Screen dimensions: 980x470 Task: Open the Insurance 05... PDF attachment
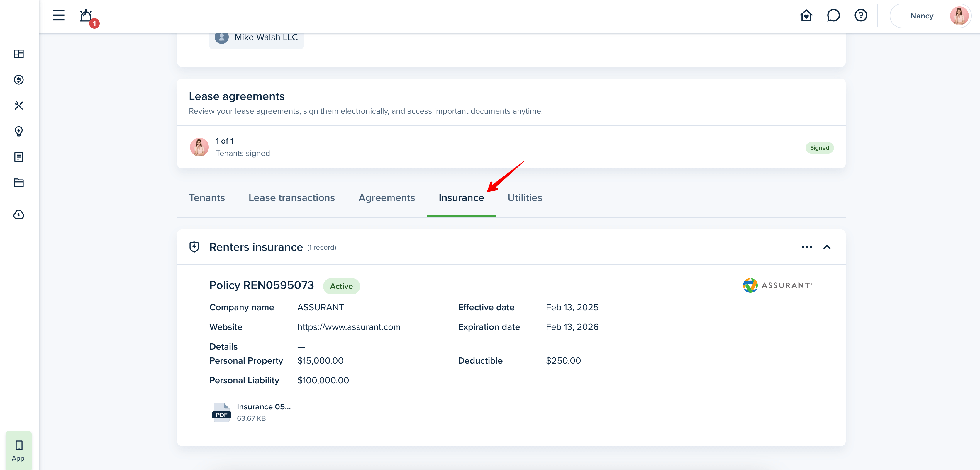(x=252, y=412)
